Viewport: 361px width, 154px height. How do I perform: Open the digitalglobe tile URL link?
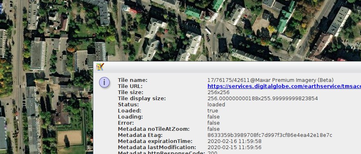[x=284, y=86]
